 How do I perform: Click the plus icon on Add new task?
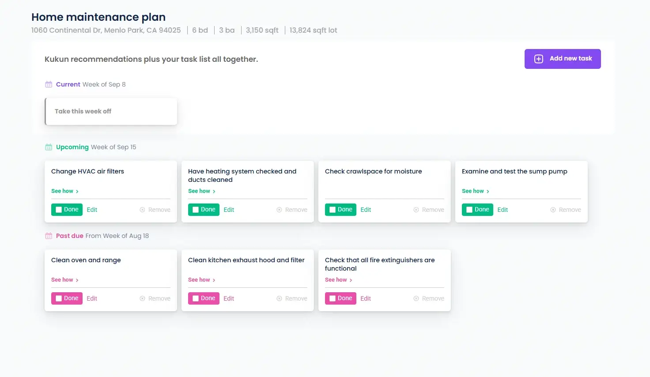point(539,59)
